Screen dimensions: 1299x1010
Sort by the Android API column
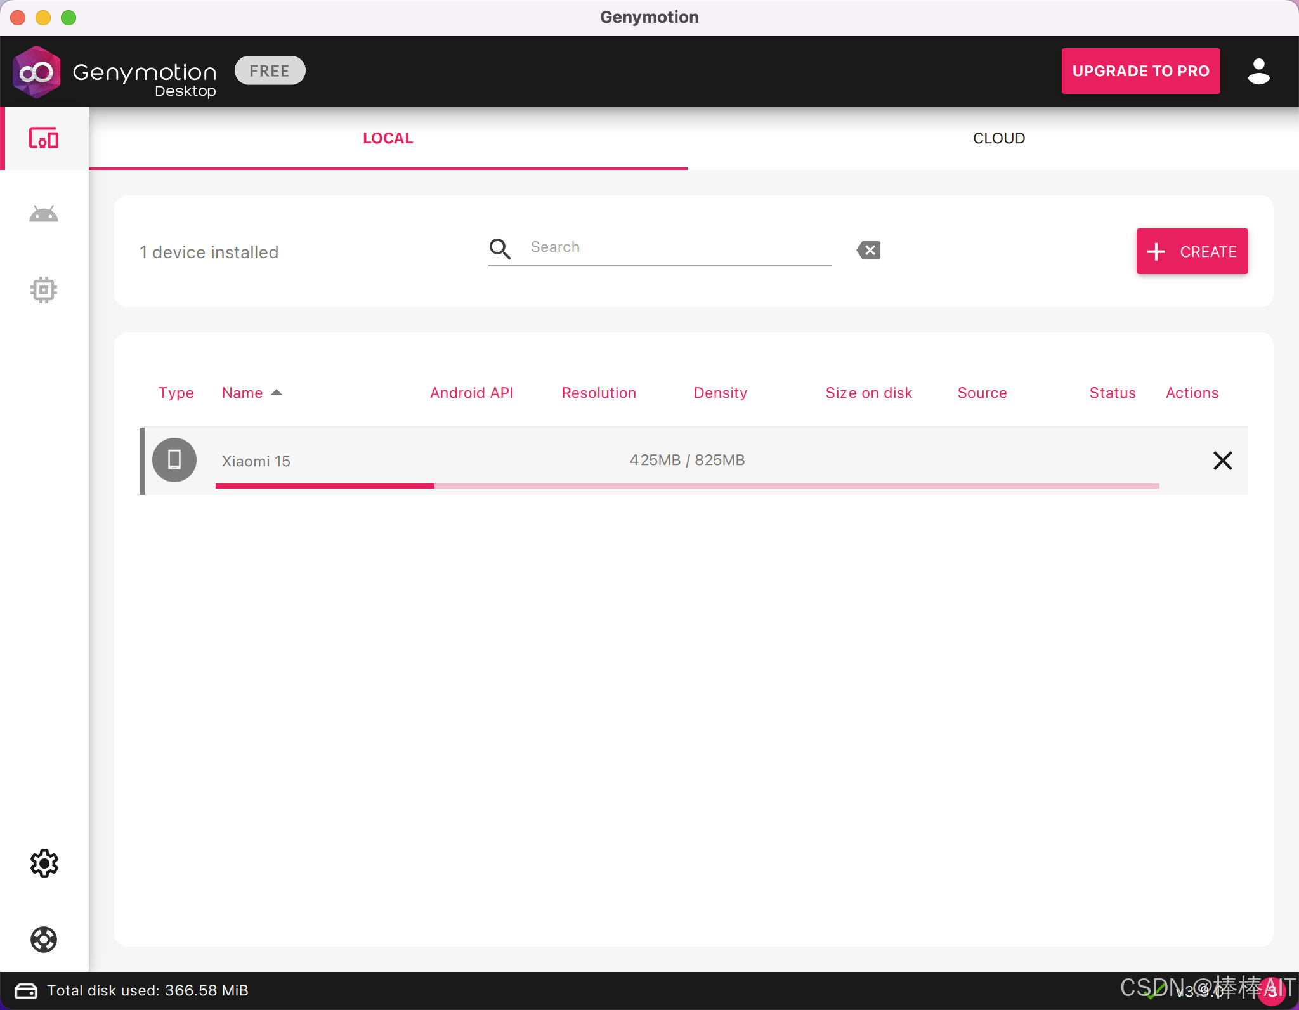pyautogui.click(x=472, y=393)
